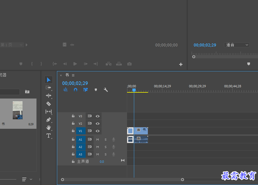Image resolution: width=258 pixels, height=185 pixels.
Task: Click the Insert edit button
Action: tap(108, 64)
